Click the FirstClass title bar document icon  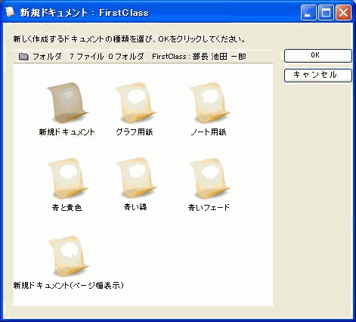(10, 12)
